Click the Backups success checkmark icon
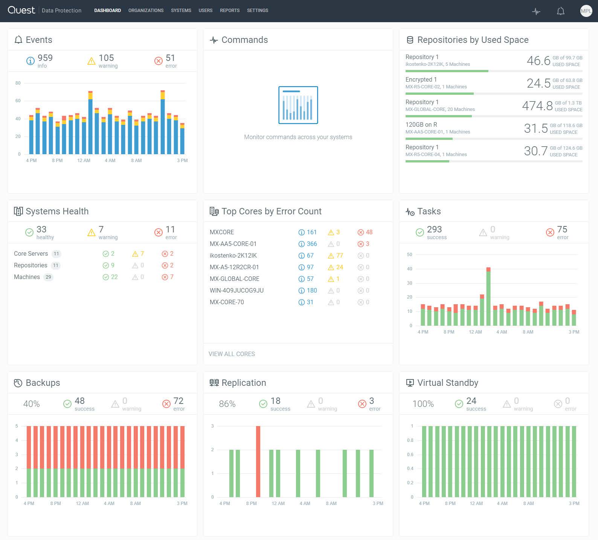 click(67, 404)
